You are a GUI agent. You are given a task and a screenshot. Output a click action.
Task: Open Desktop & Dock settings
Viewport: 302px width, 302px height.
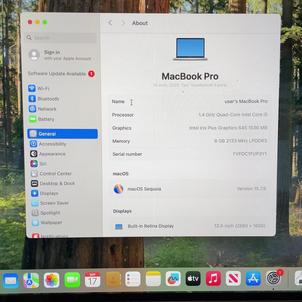[53, 183]
